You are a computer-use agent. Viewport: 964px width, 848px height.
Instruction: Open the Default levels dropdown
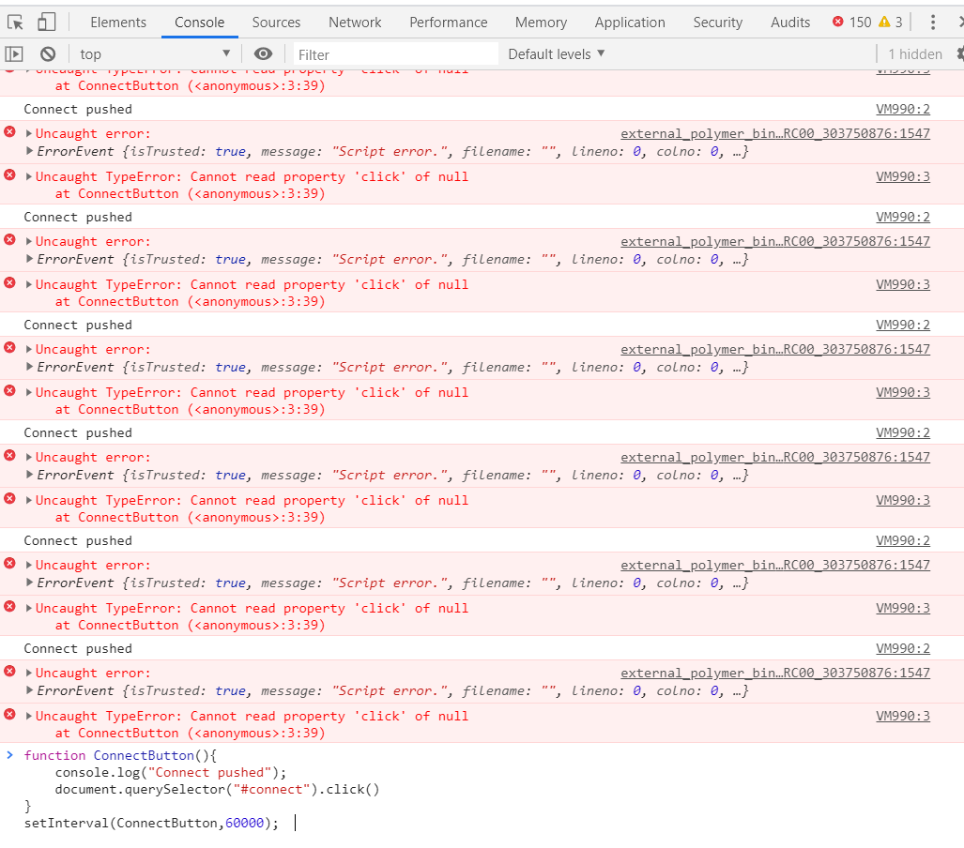click(557, 54)
